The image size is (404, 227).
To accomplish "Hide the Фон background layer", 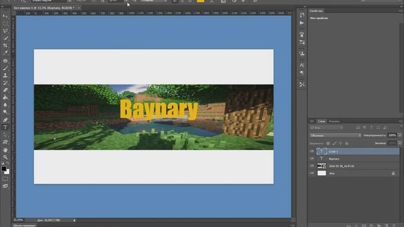I will (312, 173).
